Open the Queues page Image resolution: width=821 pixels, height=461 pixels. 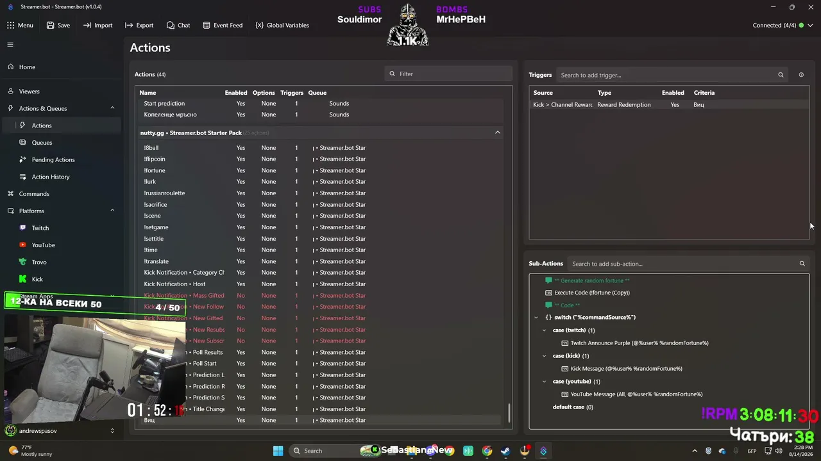point(61,143)
